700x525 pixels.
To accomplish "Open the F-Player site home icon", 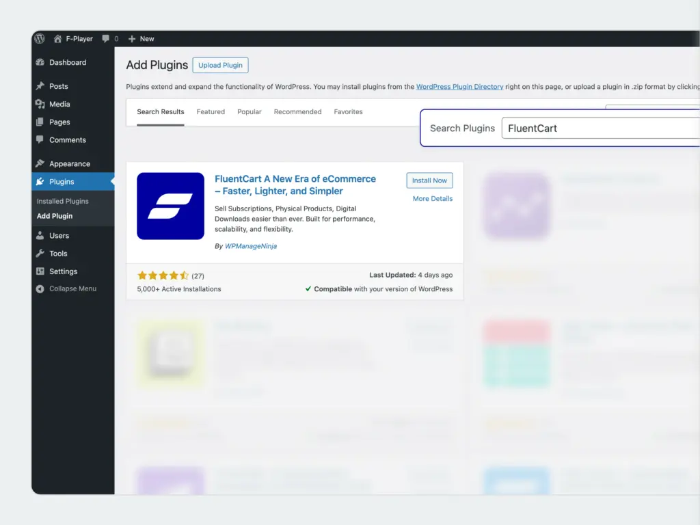I will [57, 39].
